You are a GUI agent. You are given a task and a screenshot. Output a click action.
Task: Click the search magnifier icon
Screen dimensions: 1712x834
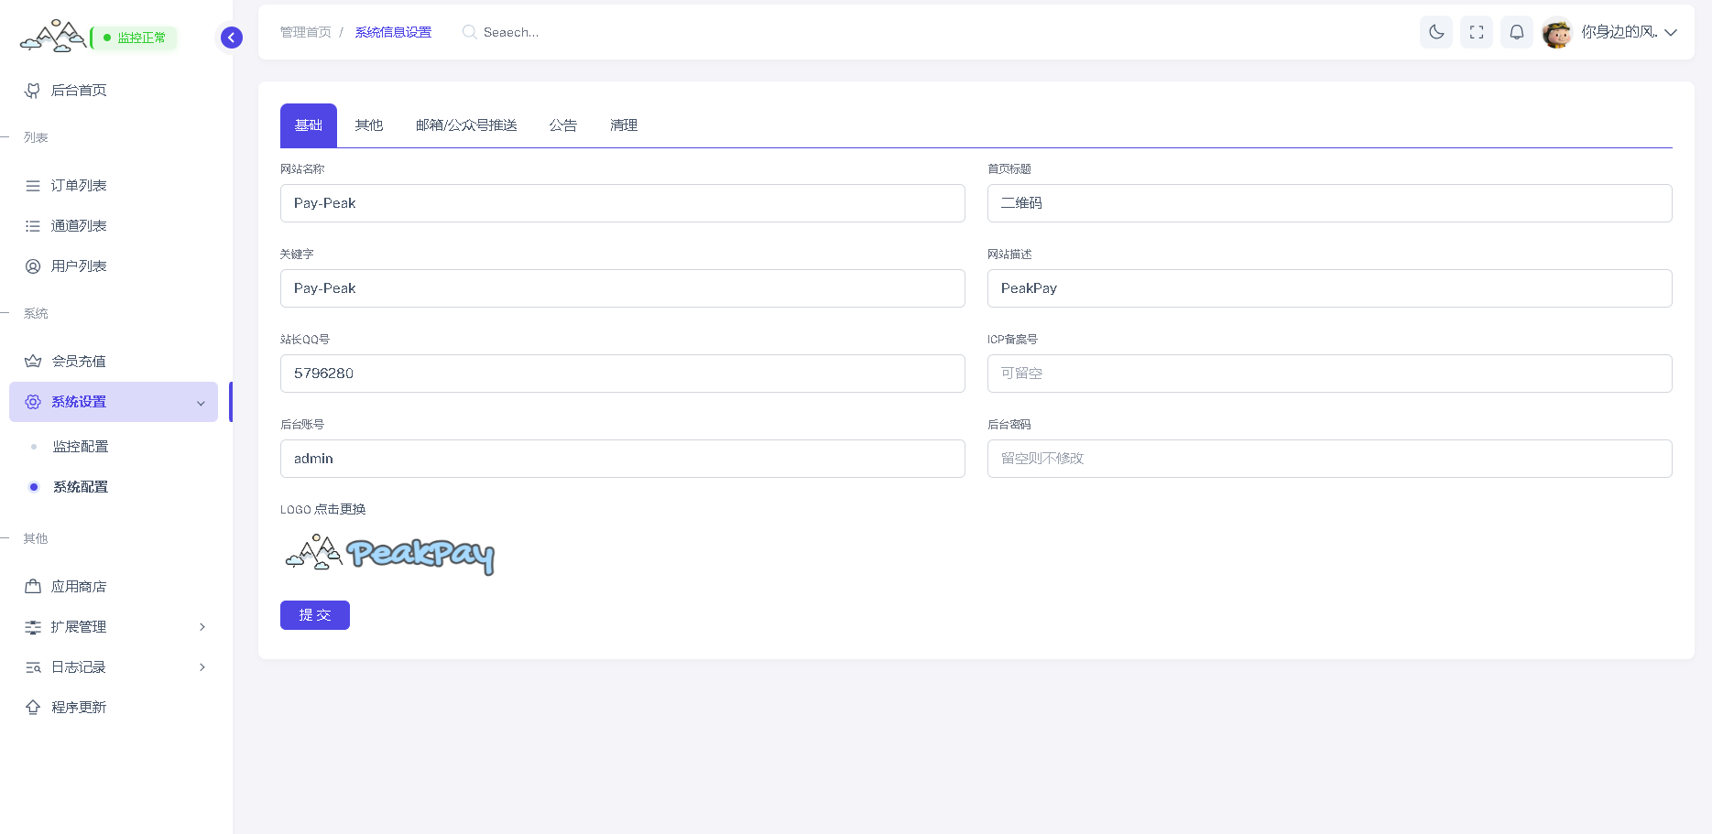(469, 32)
